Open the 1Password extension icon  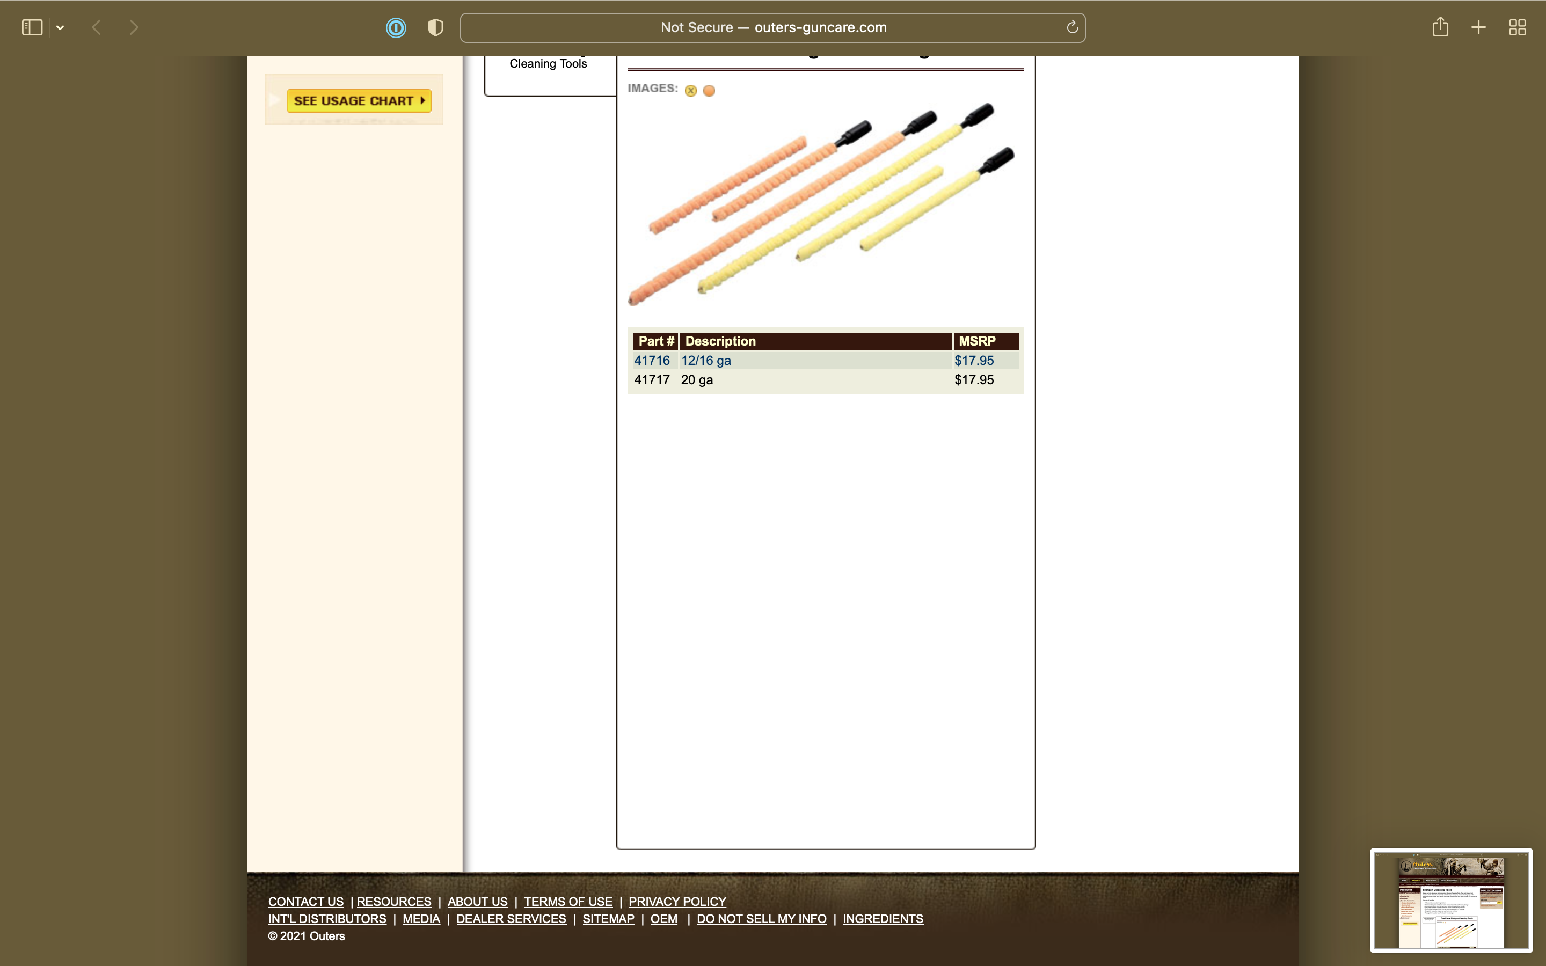tap(396, 27)
